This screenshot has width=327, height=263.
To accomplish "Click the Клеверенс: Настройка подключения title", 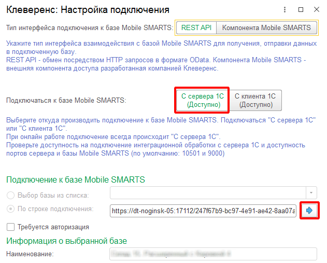I will (x=88, y=10).
